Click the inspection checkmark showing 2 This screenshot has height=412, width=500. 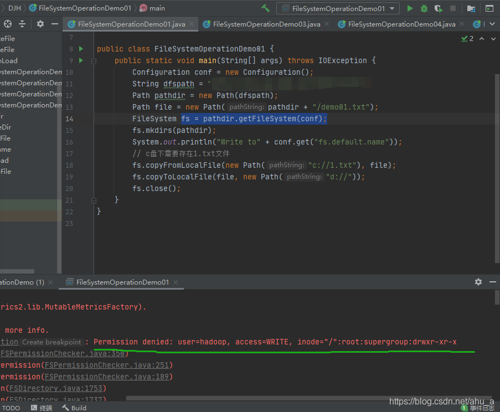tap(467, 39)
